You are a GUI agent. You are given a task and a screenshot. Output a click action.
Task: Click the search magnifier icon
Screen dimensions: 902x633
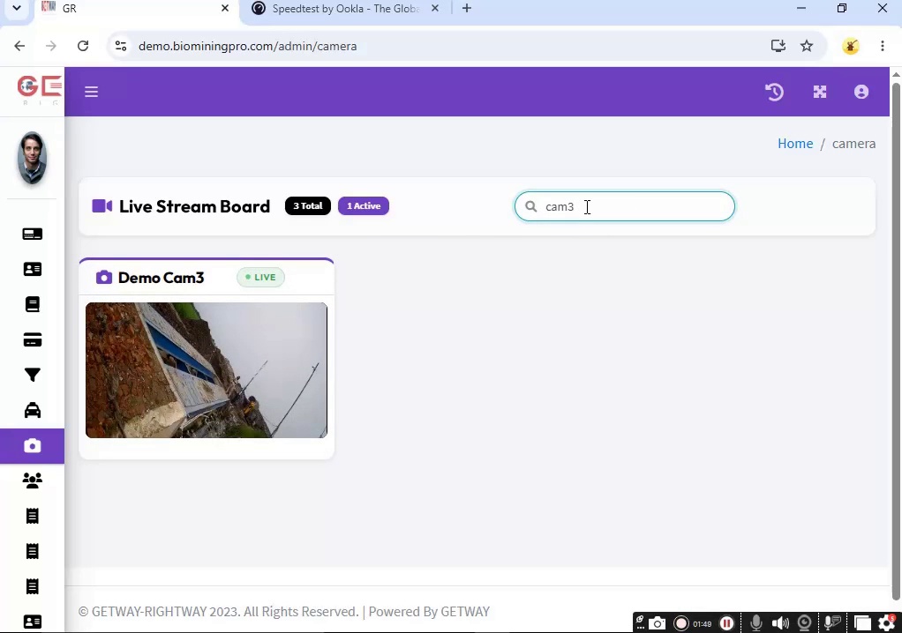(x=531, y=206)
